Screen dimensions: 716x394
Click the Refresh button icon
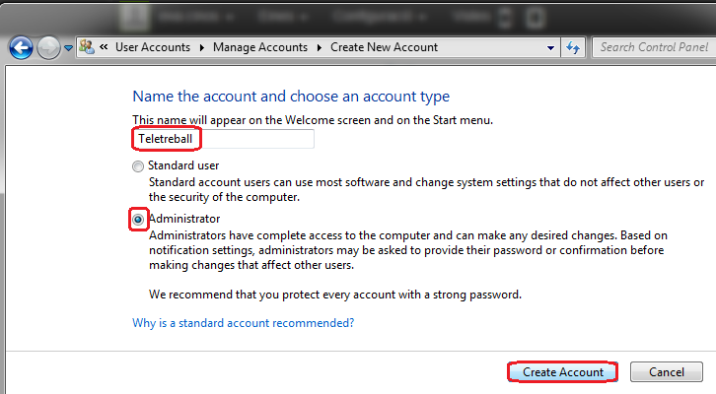click(574, 47)
